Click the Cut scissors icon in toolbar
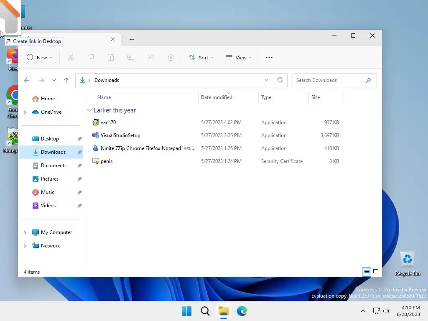 pyautogui.click(x=70, y=58)
